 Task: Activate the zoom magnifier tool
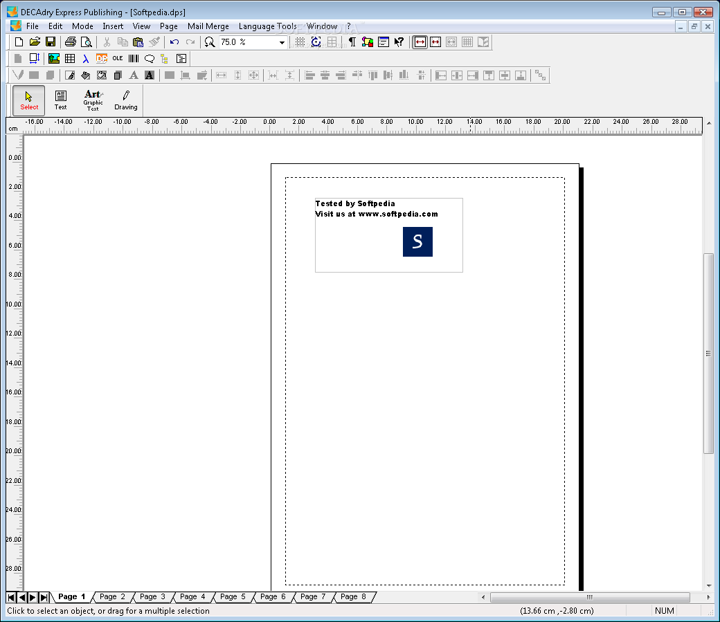(x=210, y=42)
